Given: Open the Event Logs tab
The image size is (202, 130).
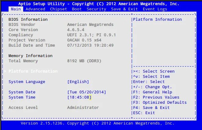Looking at the screenshot, I should point(155,9).
